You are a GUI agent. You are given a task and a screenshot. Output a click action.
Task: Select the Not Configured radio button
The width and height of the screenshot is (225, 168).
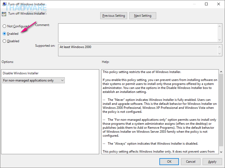tap(5, 26)
